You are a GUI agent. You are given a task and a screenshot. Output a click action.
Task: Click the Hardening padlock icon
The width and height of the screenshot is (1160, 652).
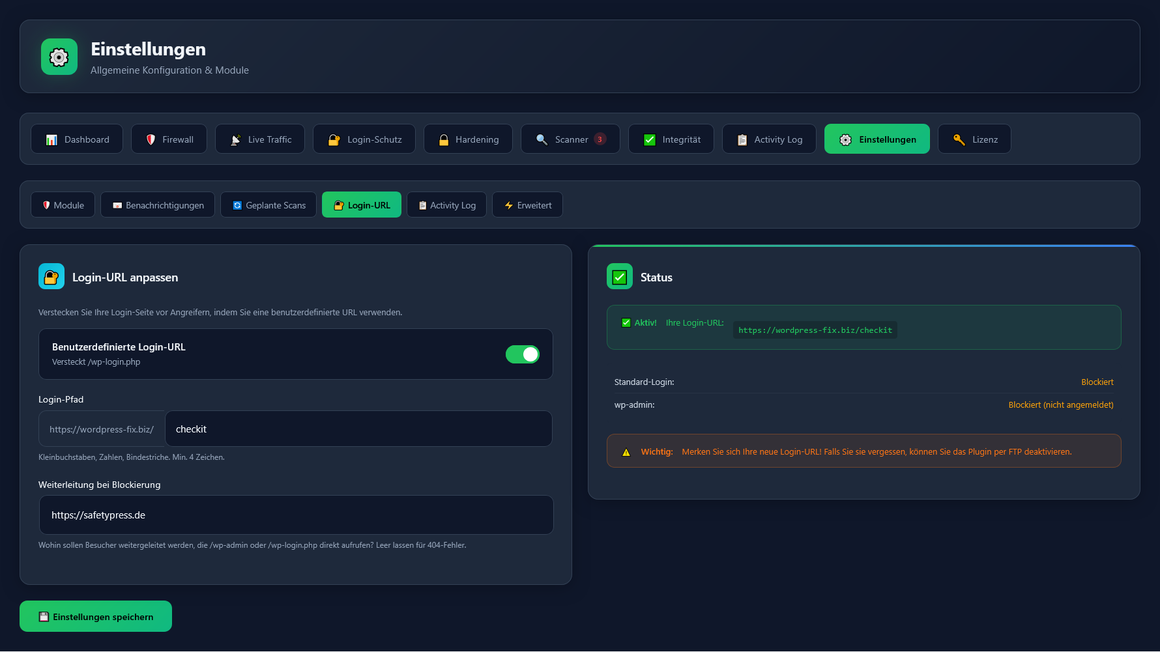coord(444,139)
